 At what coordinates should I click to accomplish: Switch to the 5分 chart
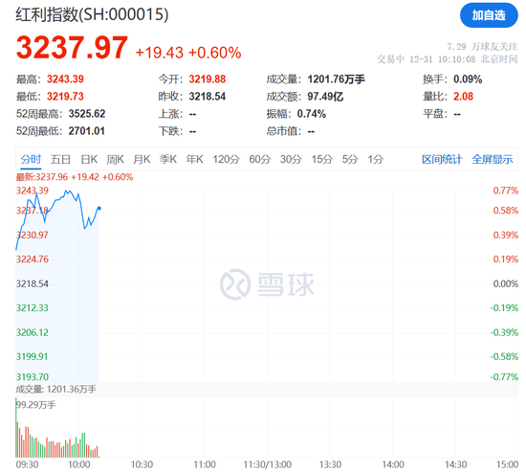pos(350,159)
